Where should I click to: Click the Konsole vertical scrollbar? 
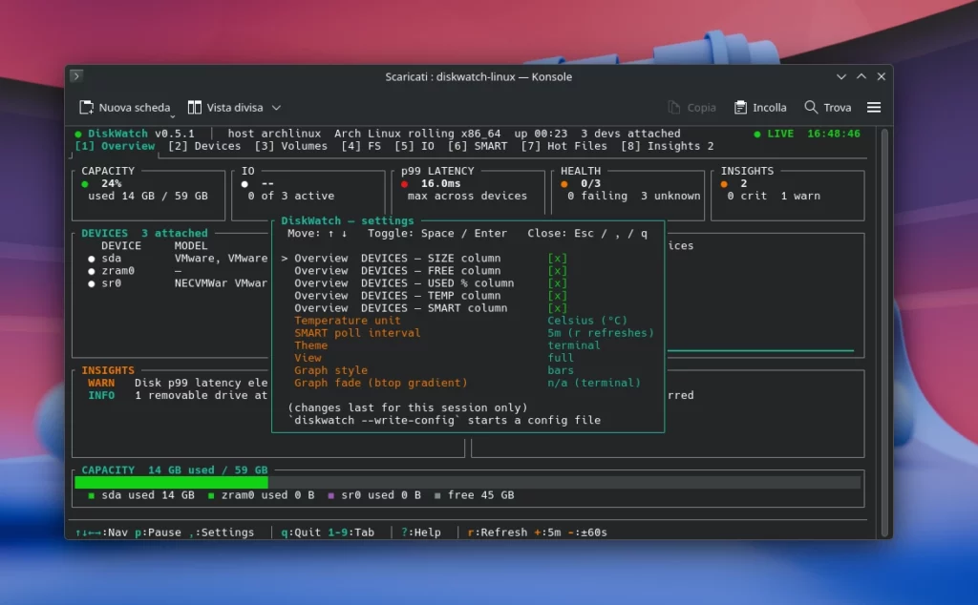coord(883,332)
